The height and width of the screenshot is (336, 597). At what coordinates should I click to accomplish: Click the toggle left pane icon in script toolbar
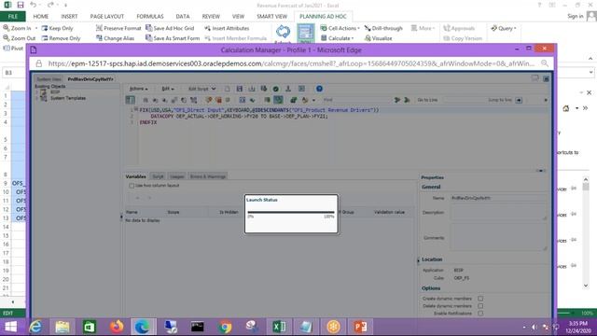[131, 100]
